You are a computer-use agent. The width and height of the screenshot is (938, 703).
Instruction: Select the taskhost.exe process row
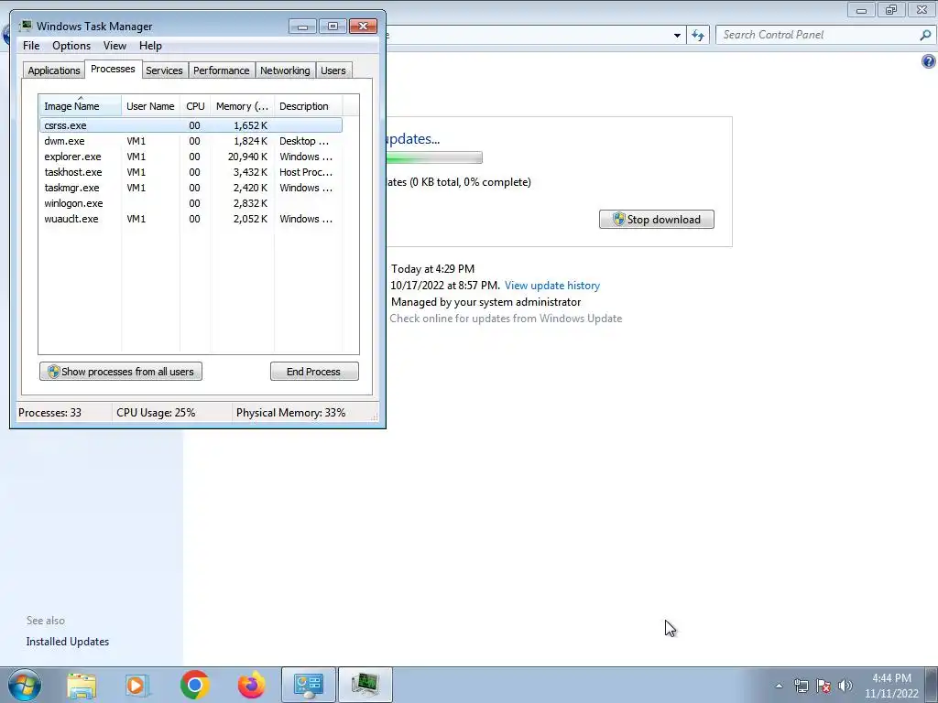click(x=191, y=172)
